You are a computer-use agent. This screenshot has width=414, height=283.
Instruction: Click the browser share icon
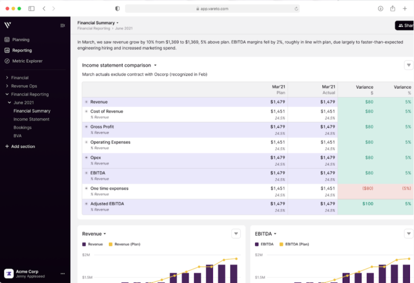[x=392, y=8]
